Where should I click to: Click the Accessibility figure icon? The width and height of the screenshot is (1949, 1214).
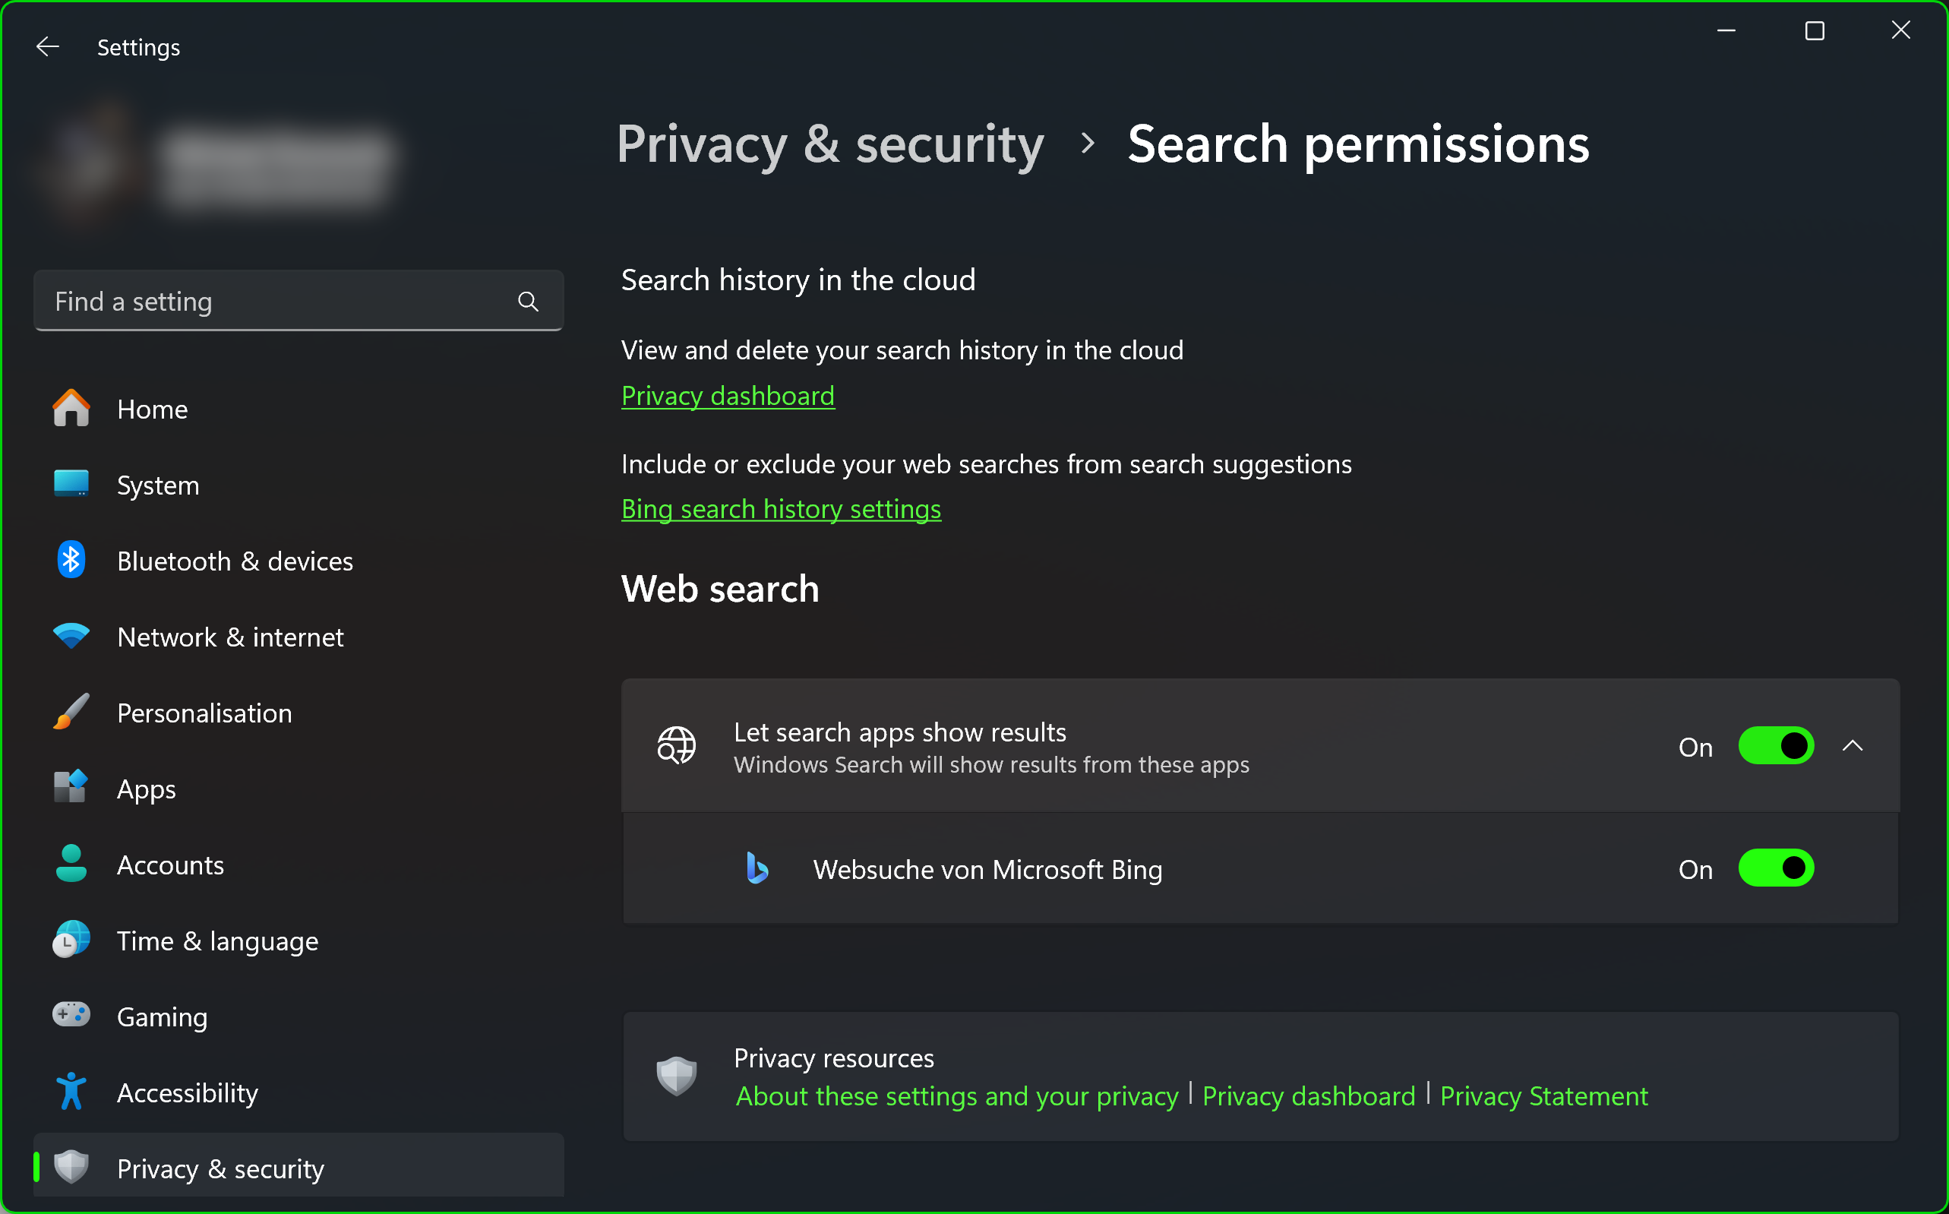point(71,1092)
